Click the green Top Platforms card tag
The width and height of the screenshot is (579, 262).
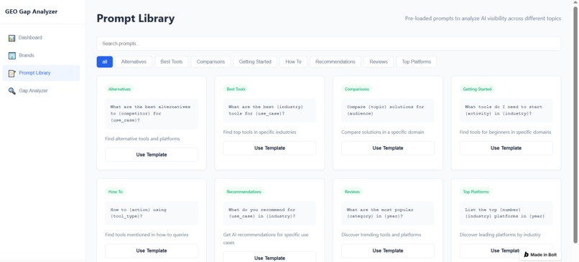476,192
